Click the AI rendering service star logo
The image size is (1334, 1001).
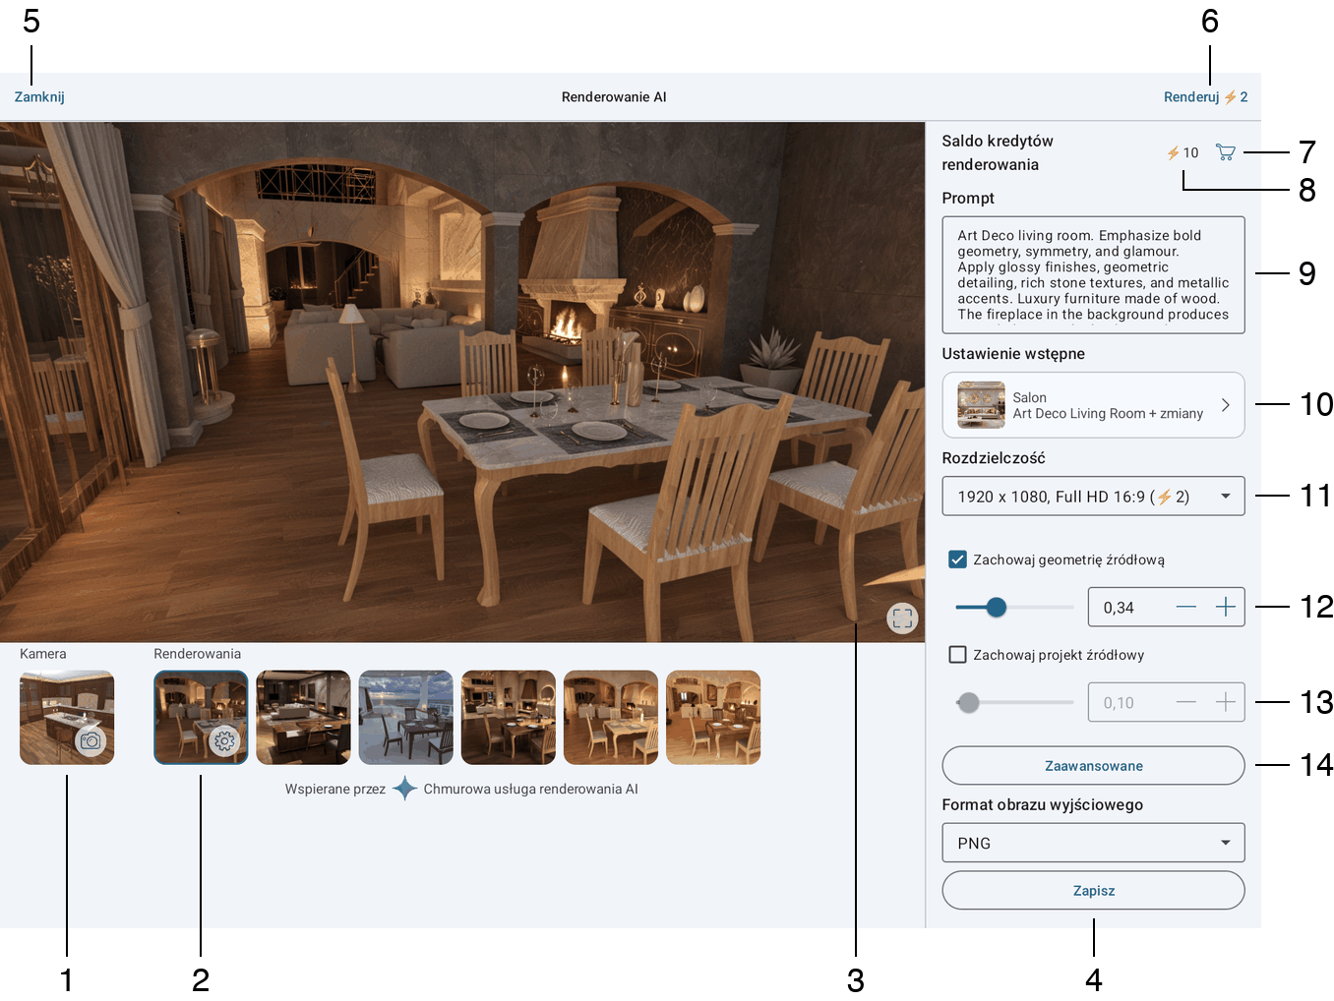pos(404,789)
